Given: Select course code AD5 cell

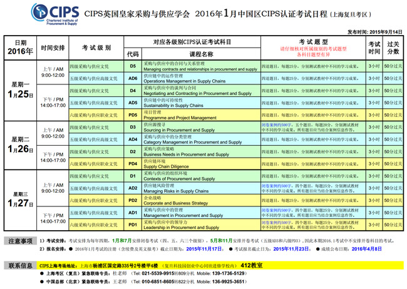Looking at the screenshot, I should pos(133,103).
